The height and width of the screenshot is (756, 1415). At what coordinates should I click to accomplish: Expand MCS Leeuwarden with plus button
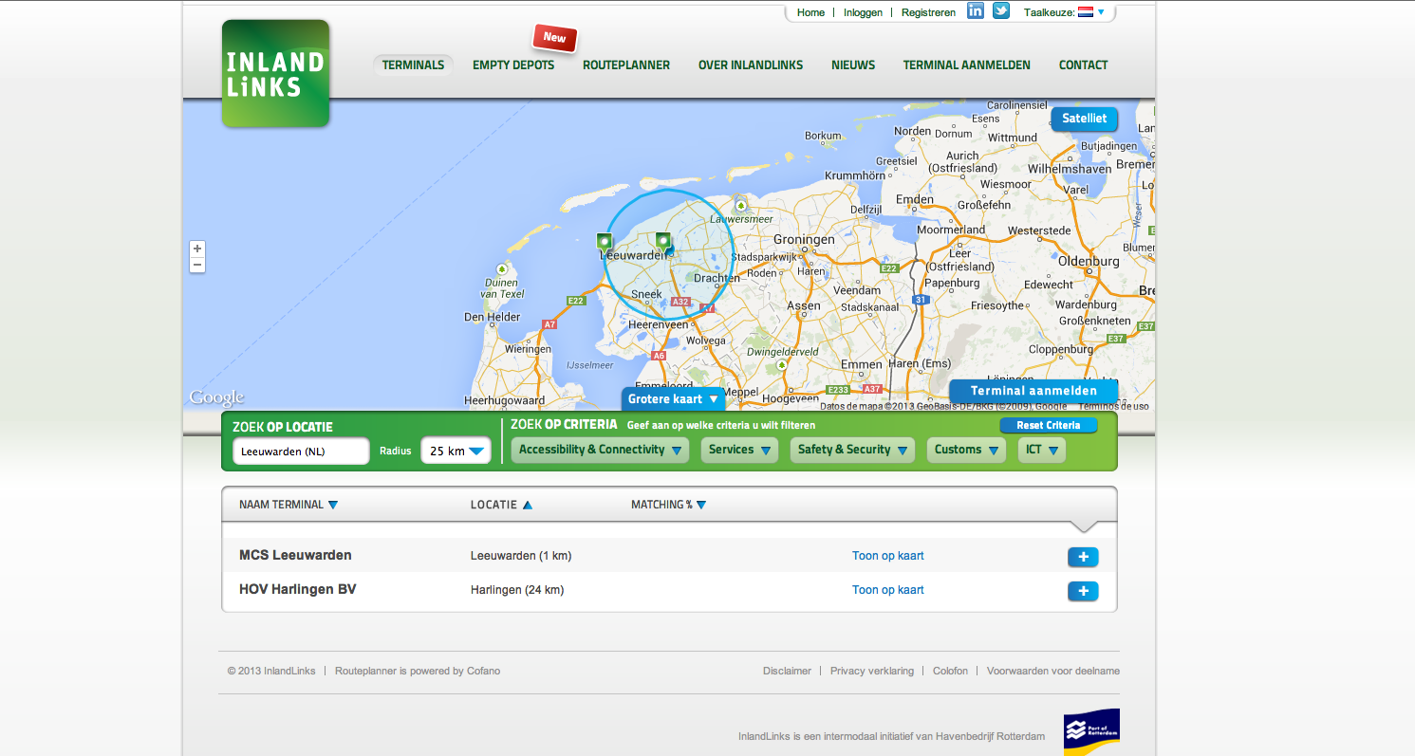click(1083, 557)
